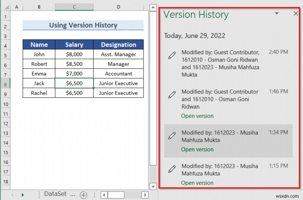
Task: Select cell containing John
Action: (39, 54)
